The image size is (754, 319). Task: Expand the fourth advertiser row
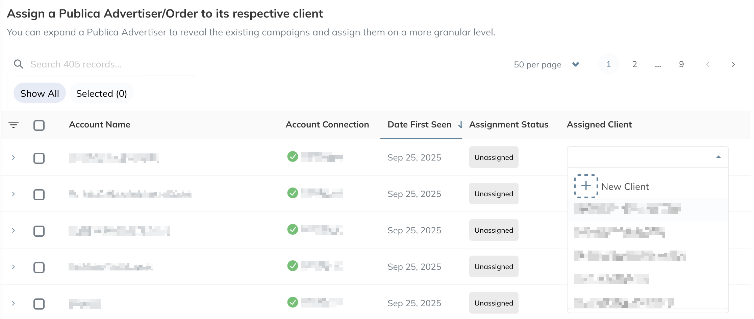(x=14, y=267)
